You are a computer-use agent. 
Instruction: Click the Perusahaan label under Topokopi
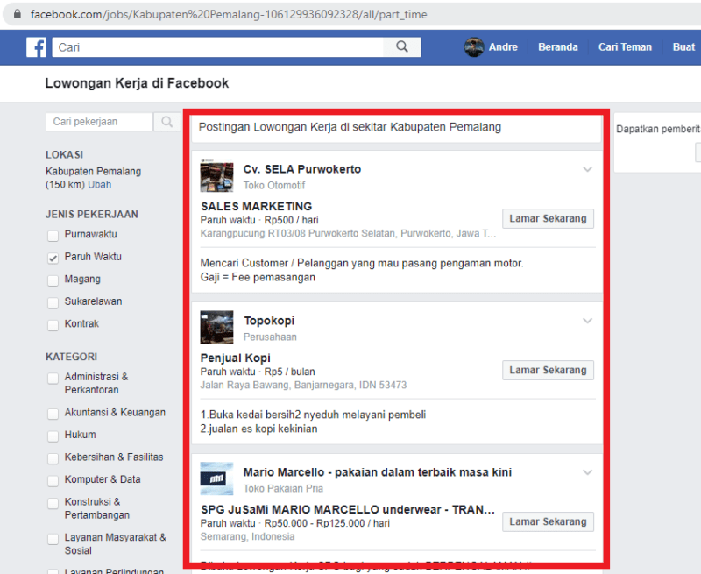pos(270,337)
